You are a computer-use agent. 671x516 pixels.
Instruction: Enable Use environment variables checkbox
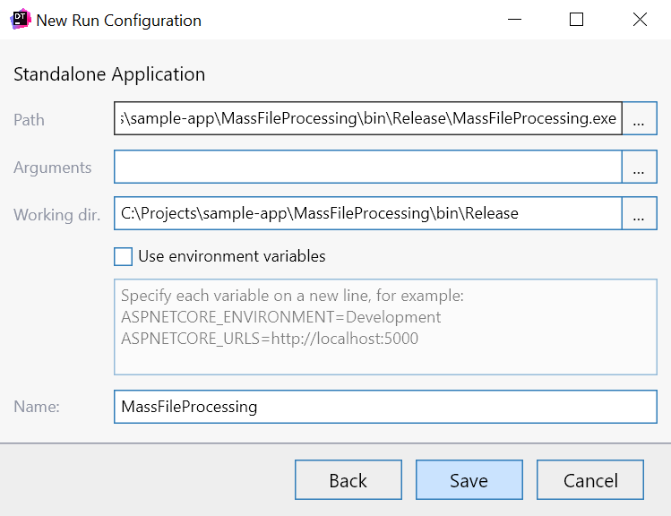click(x=124, y=256)
